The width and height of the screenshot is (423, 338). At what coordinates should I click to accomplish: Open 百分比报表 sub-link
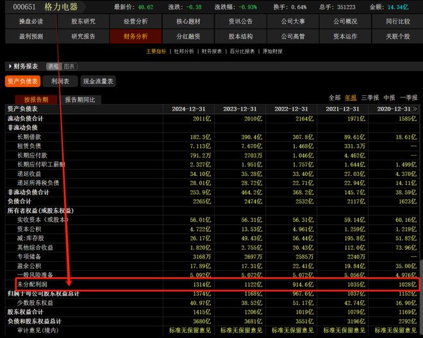tap(240, 51)
